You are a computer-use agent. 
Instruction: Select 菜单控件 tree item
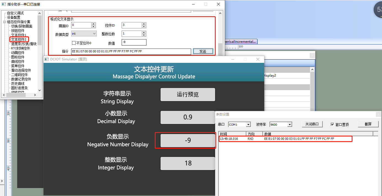(x=18, y=66)
